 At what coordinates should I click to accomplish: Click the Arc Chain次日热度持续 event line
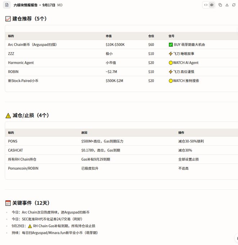51,212
